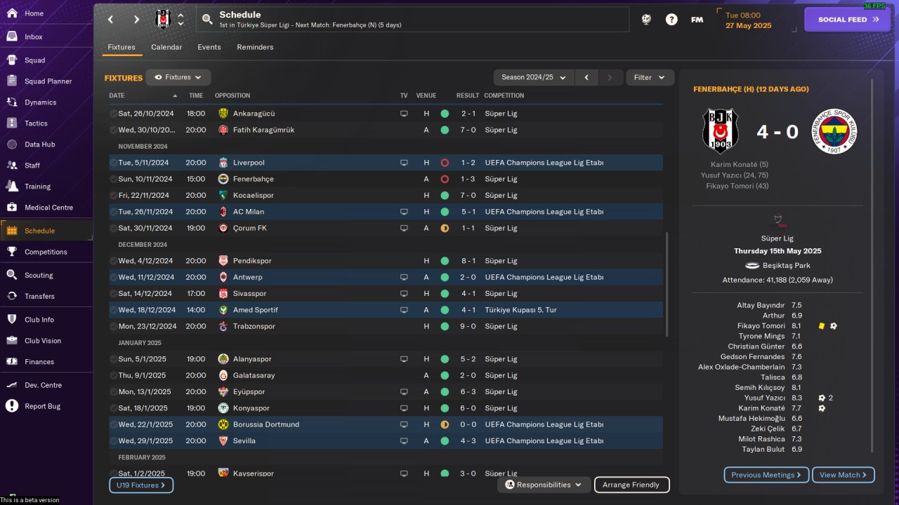Click the Home icon in the sidebar
The width and height of the screenshot is (899, 505).
pos(12,13)
